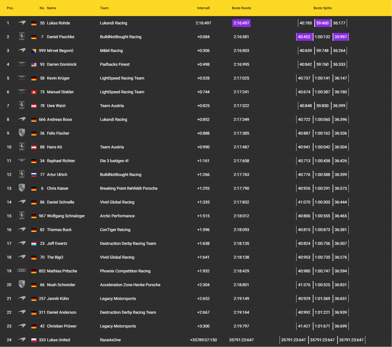Select team Breaking Point Rehfeldt Porsche
Image resolution: width=392 pixels, height=347 pixels.
[129, 188]
